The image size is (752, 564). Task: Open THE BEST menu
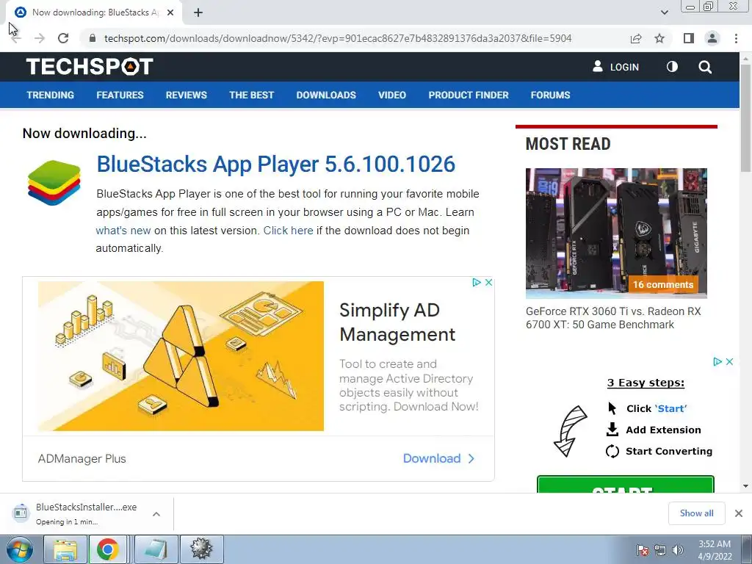pos(251,95)
